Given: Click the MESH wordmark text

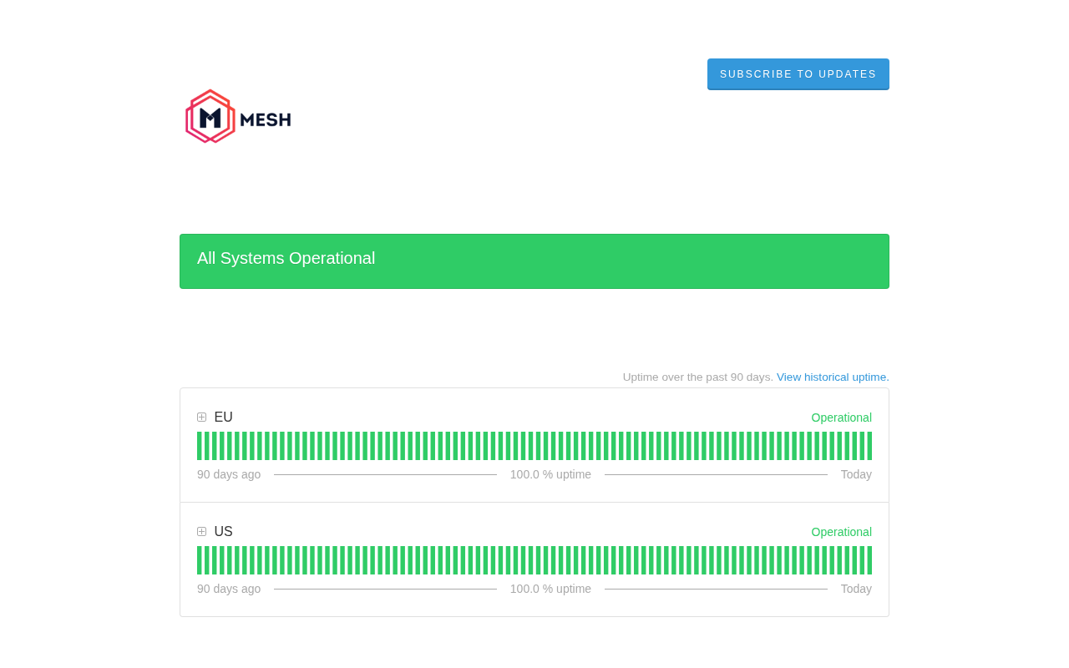Looking at the screenshot, I should 266,120.
